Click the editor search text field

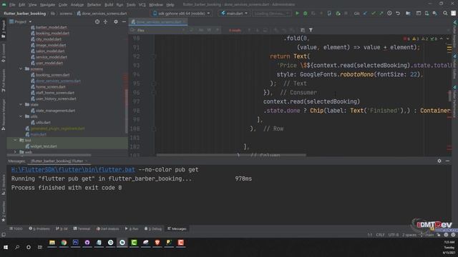click(x=159, y=30)
